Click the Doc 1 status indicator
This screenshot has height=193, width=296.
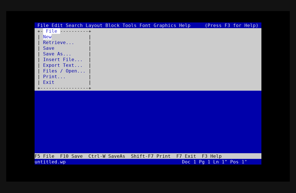pyautogui.click(x=189, y=162)
